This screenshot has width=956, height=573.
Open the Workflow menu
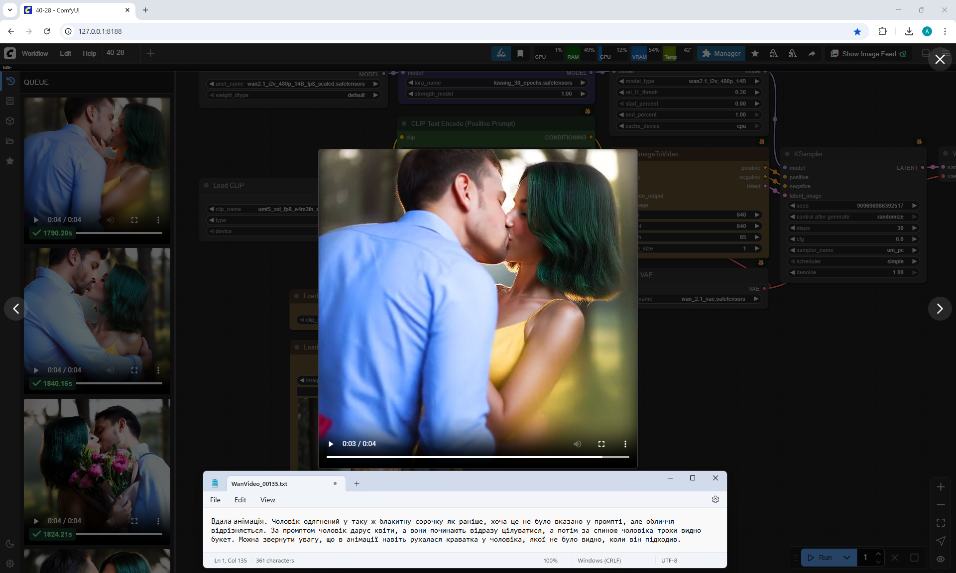pyautogui.click(x=35, y=53)
